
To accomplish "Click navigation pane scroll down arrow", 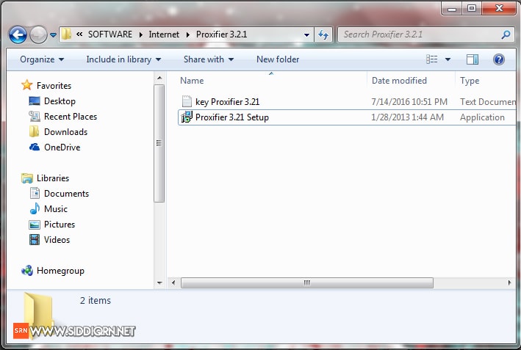I will click(x=159, y=283).
